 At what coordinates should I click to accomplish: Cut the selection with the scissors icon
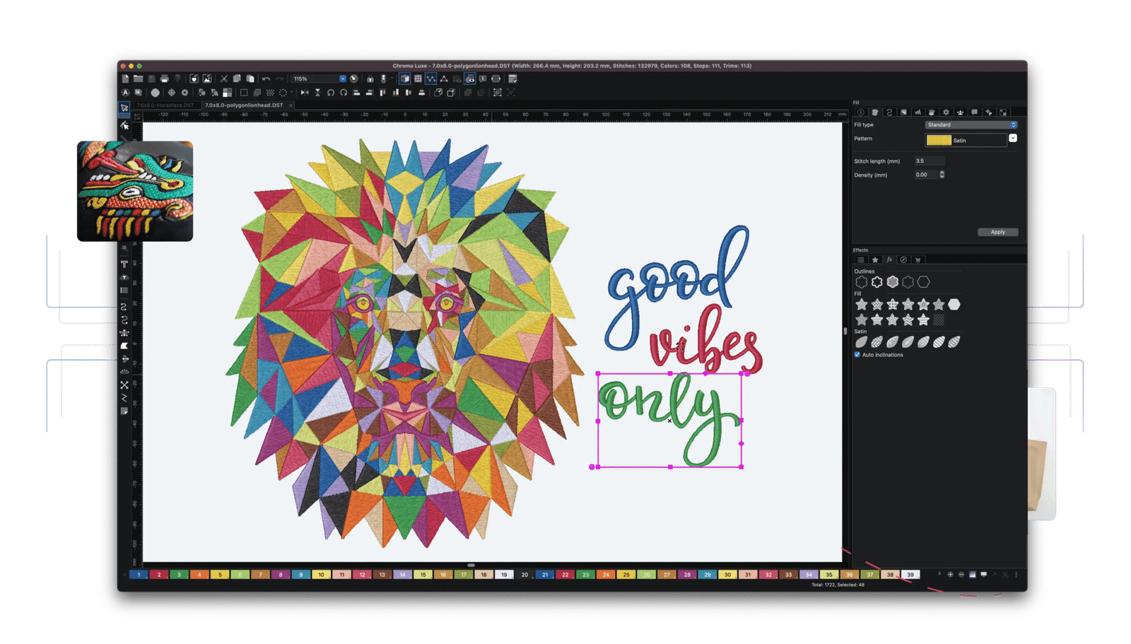pos(223,78)
